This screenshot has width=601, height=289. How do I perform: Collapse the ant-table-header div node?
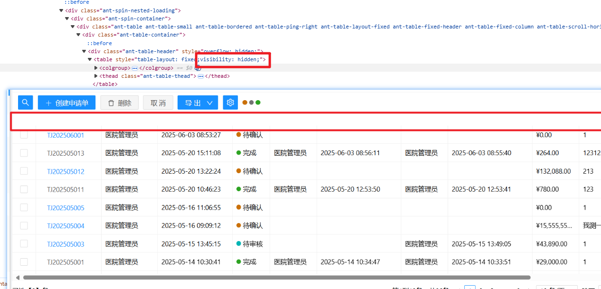[x=84, y=51]
